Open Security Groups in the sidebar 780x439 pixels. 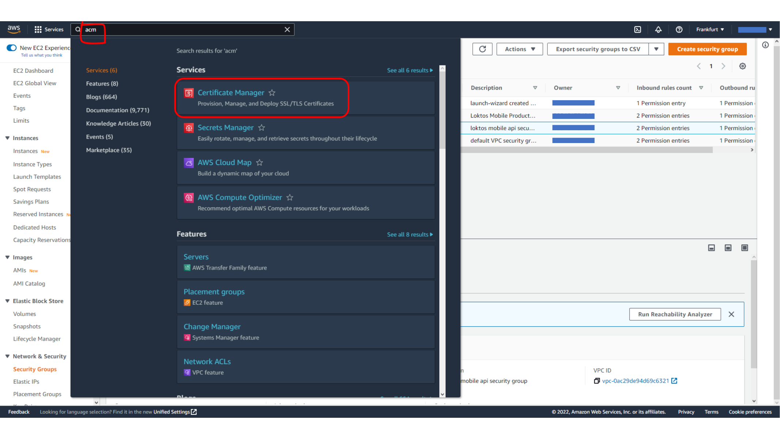[35, 369]
